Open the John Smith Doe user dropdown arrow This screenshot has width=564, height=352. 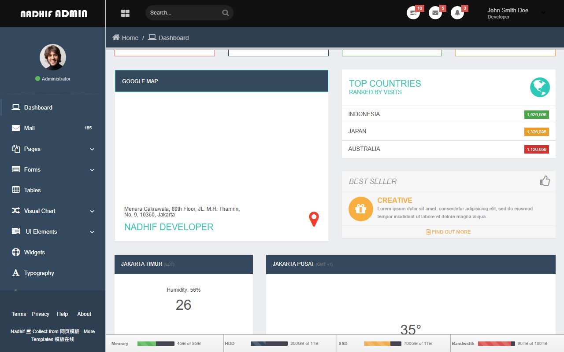point(543,13)
